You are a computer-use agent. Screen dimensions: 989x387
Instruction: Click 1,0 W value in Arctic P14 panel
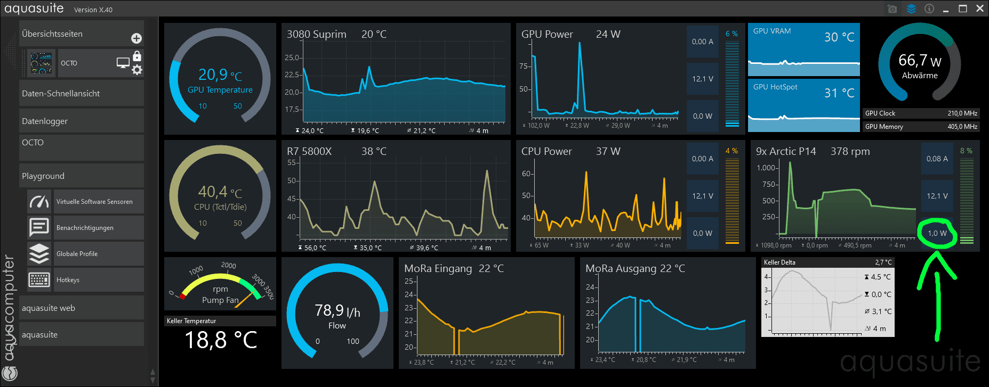coord(937,233)
